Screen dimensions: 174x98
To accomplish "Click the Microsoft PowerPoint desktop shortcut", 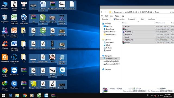I will [14, 32].
